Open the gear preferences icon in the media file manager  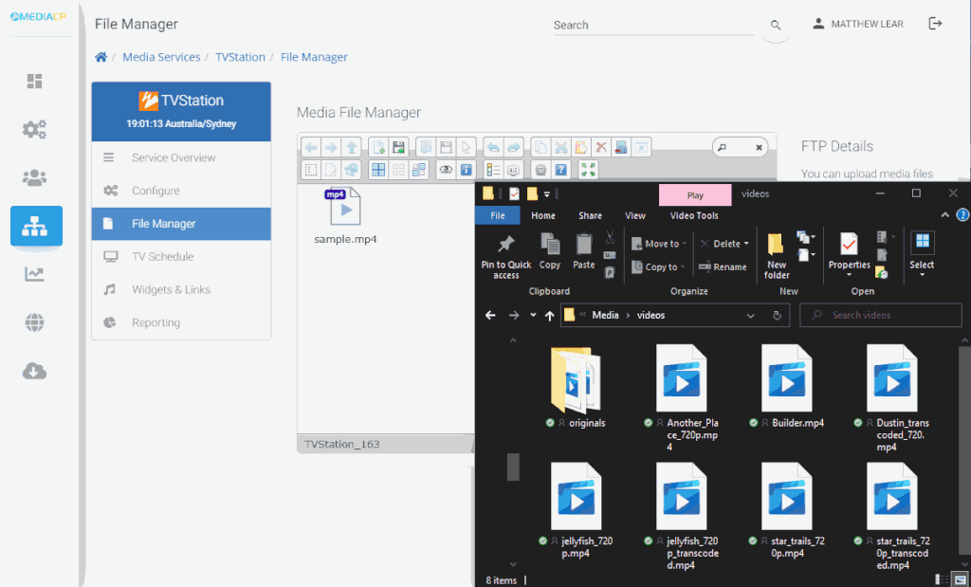point(540,170)
